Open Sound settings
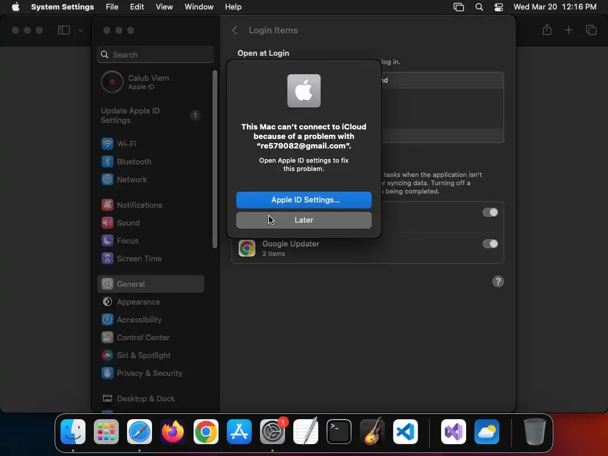The width and height of the screenshot is (608, 456). click(x=151, y=223)
